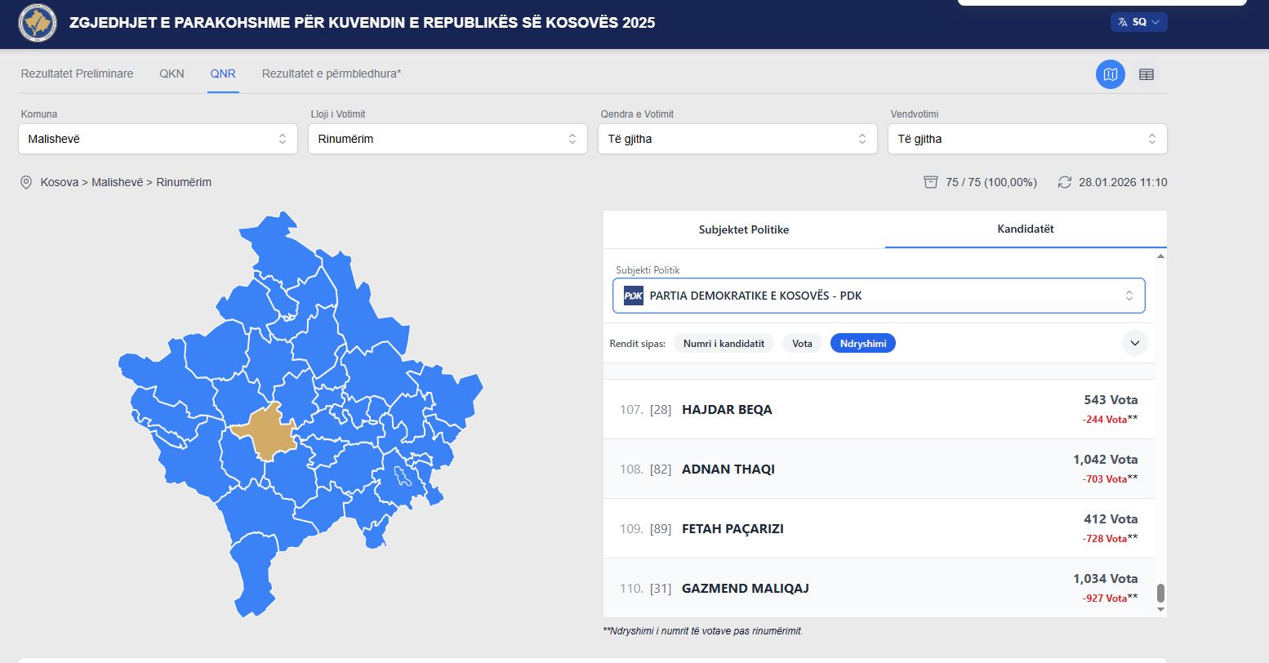Click the PDK party logo
Screen dimensions: 1269x663
pos(633,296)
